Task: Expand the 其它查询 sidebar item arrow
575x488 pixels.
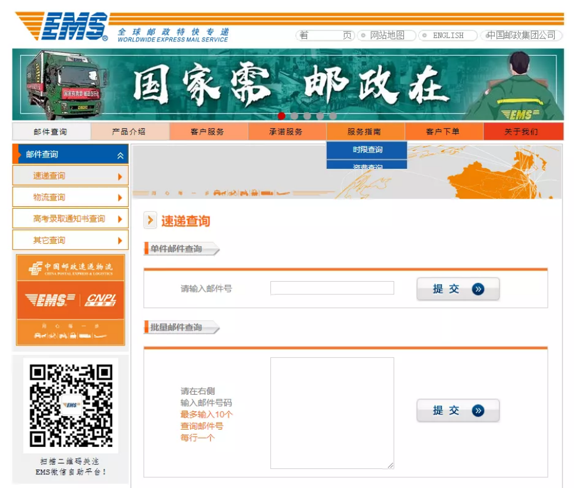Action: click(120, 241)
